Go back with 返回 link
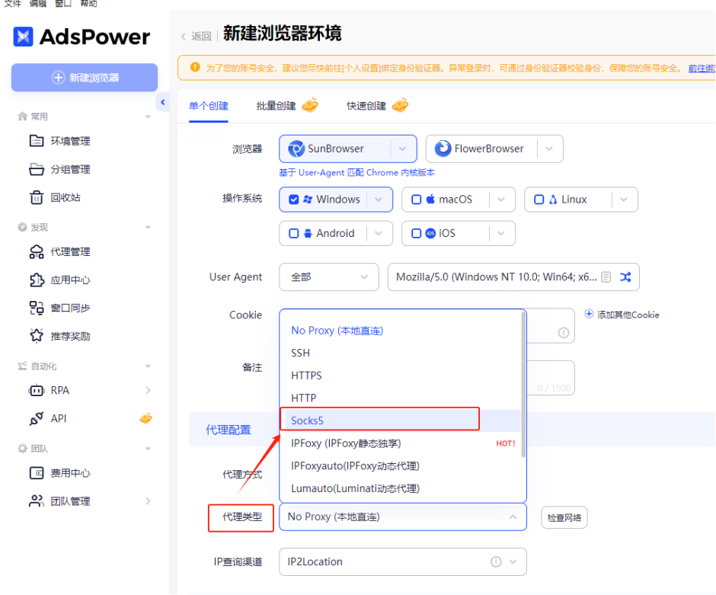Viewport: 716px width, 595px height. (197, 36)
